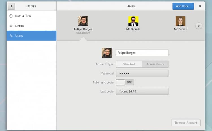Toggle the Automatic Login switch
Viewport: 212px width, 131px height.
[125, 82]
